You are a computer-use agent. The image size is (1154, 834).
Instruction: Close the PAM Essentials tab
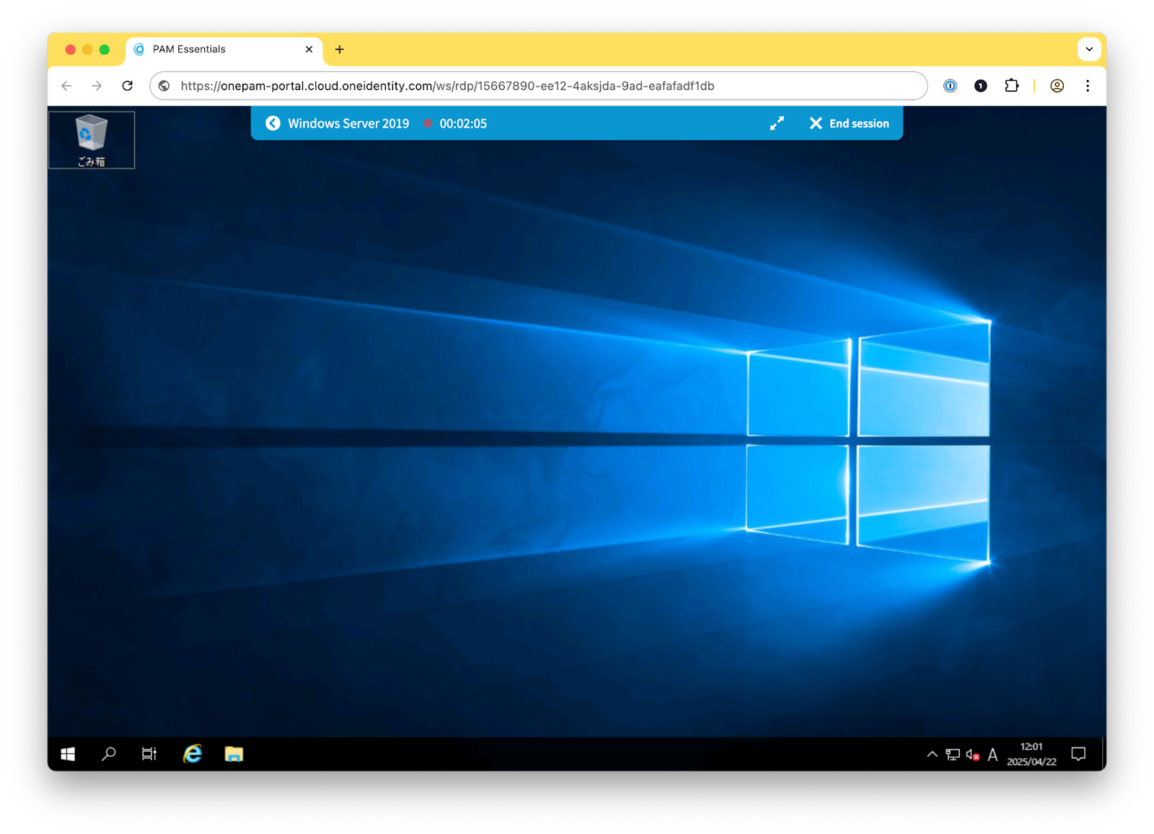[x=309, y=49]
